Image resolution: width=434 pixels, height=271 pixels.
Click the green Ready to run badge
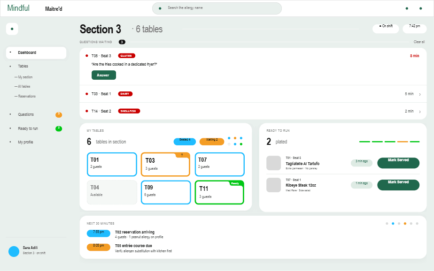click(59, 128)
